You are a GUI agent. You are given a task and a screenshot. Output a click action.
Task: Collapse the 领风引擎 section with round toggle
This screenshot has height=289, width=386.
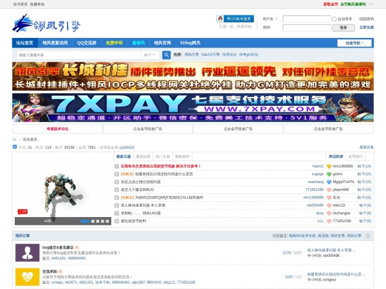[x=368, y=236]
